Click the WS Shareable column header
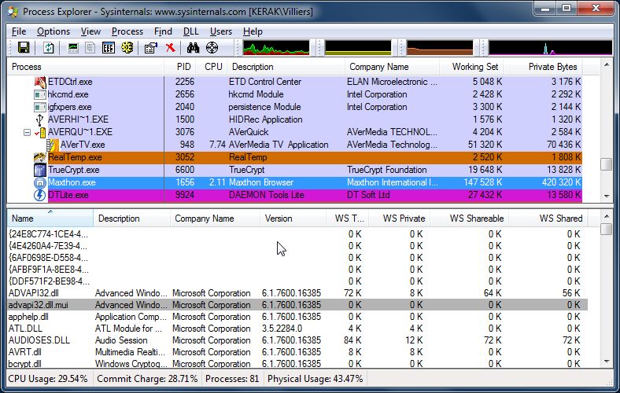The image size is (620, 393). click(474, 219)
